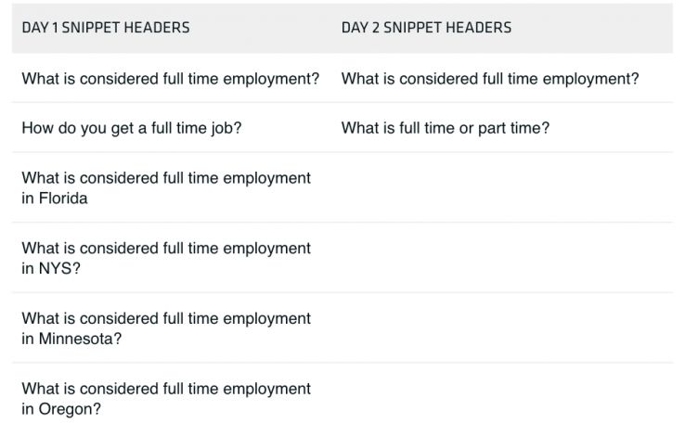Select the full time employment in Florida question
This screenshot has height=436, width=685.
166,187
